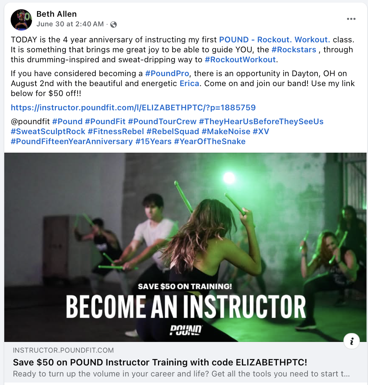Click the #YearOfTheSnake hashtag
The width and height of the screenshot is (368, 385).
click(x=210, y=141)
